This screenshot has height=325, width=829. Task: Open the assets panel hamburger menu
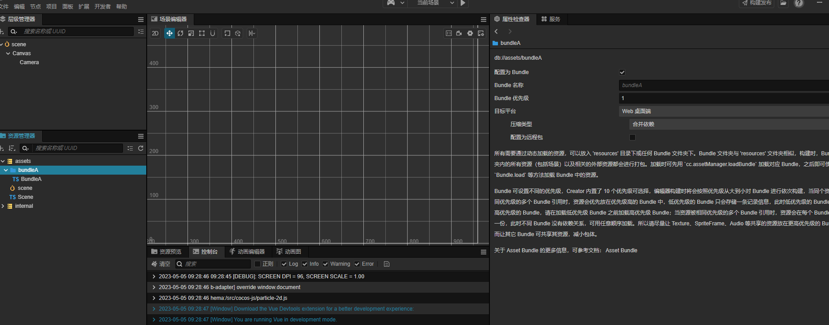click(141, 136)
